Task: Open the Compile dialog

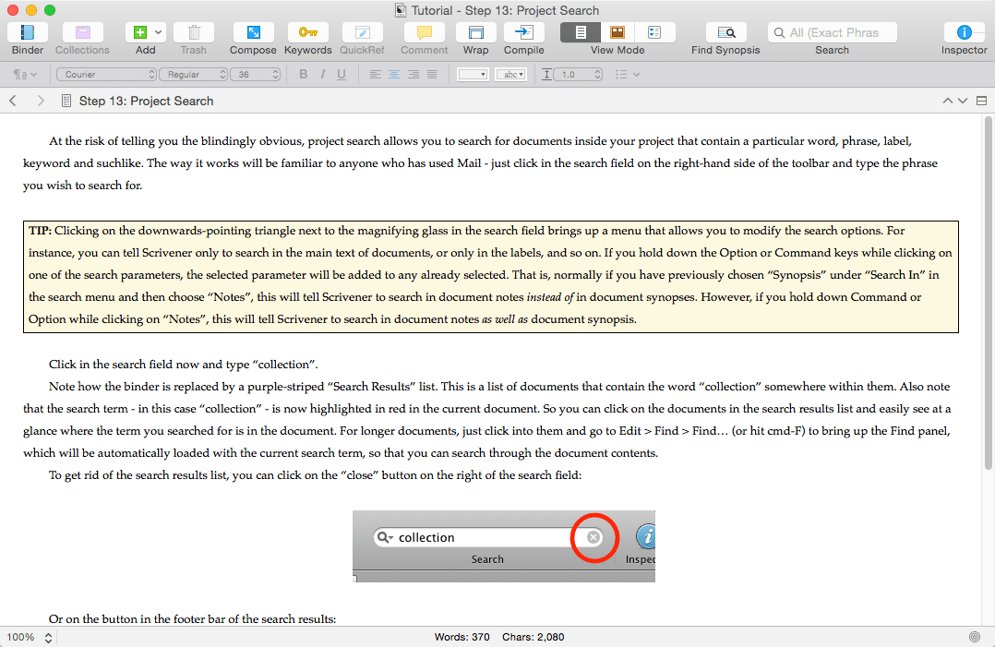Action: tap(524, 32)
